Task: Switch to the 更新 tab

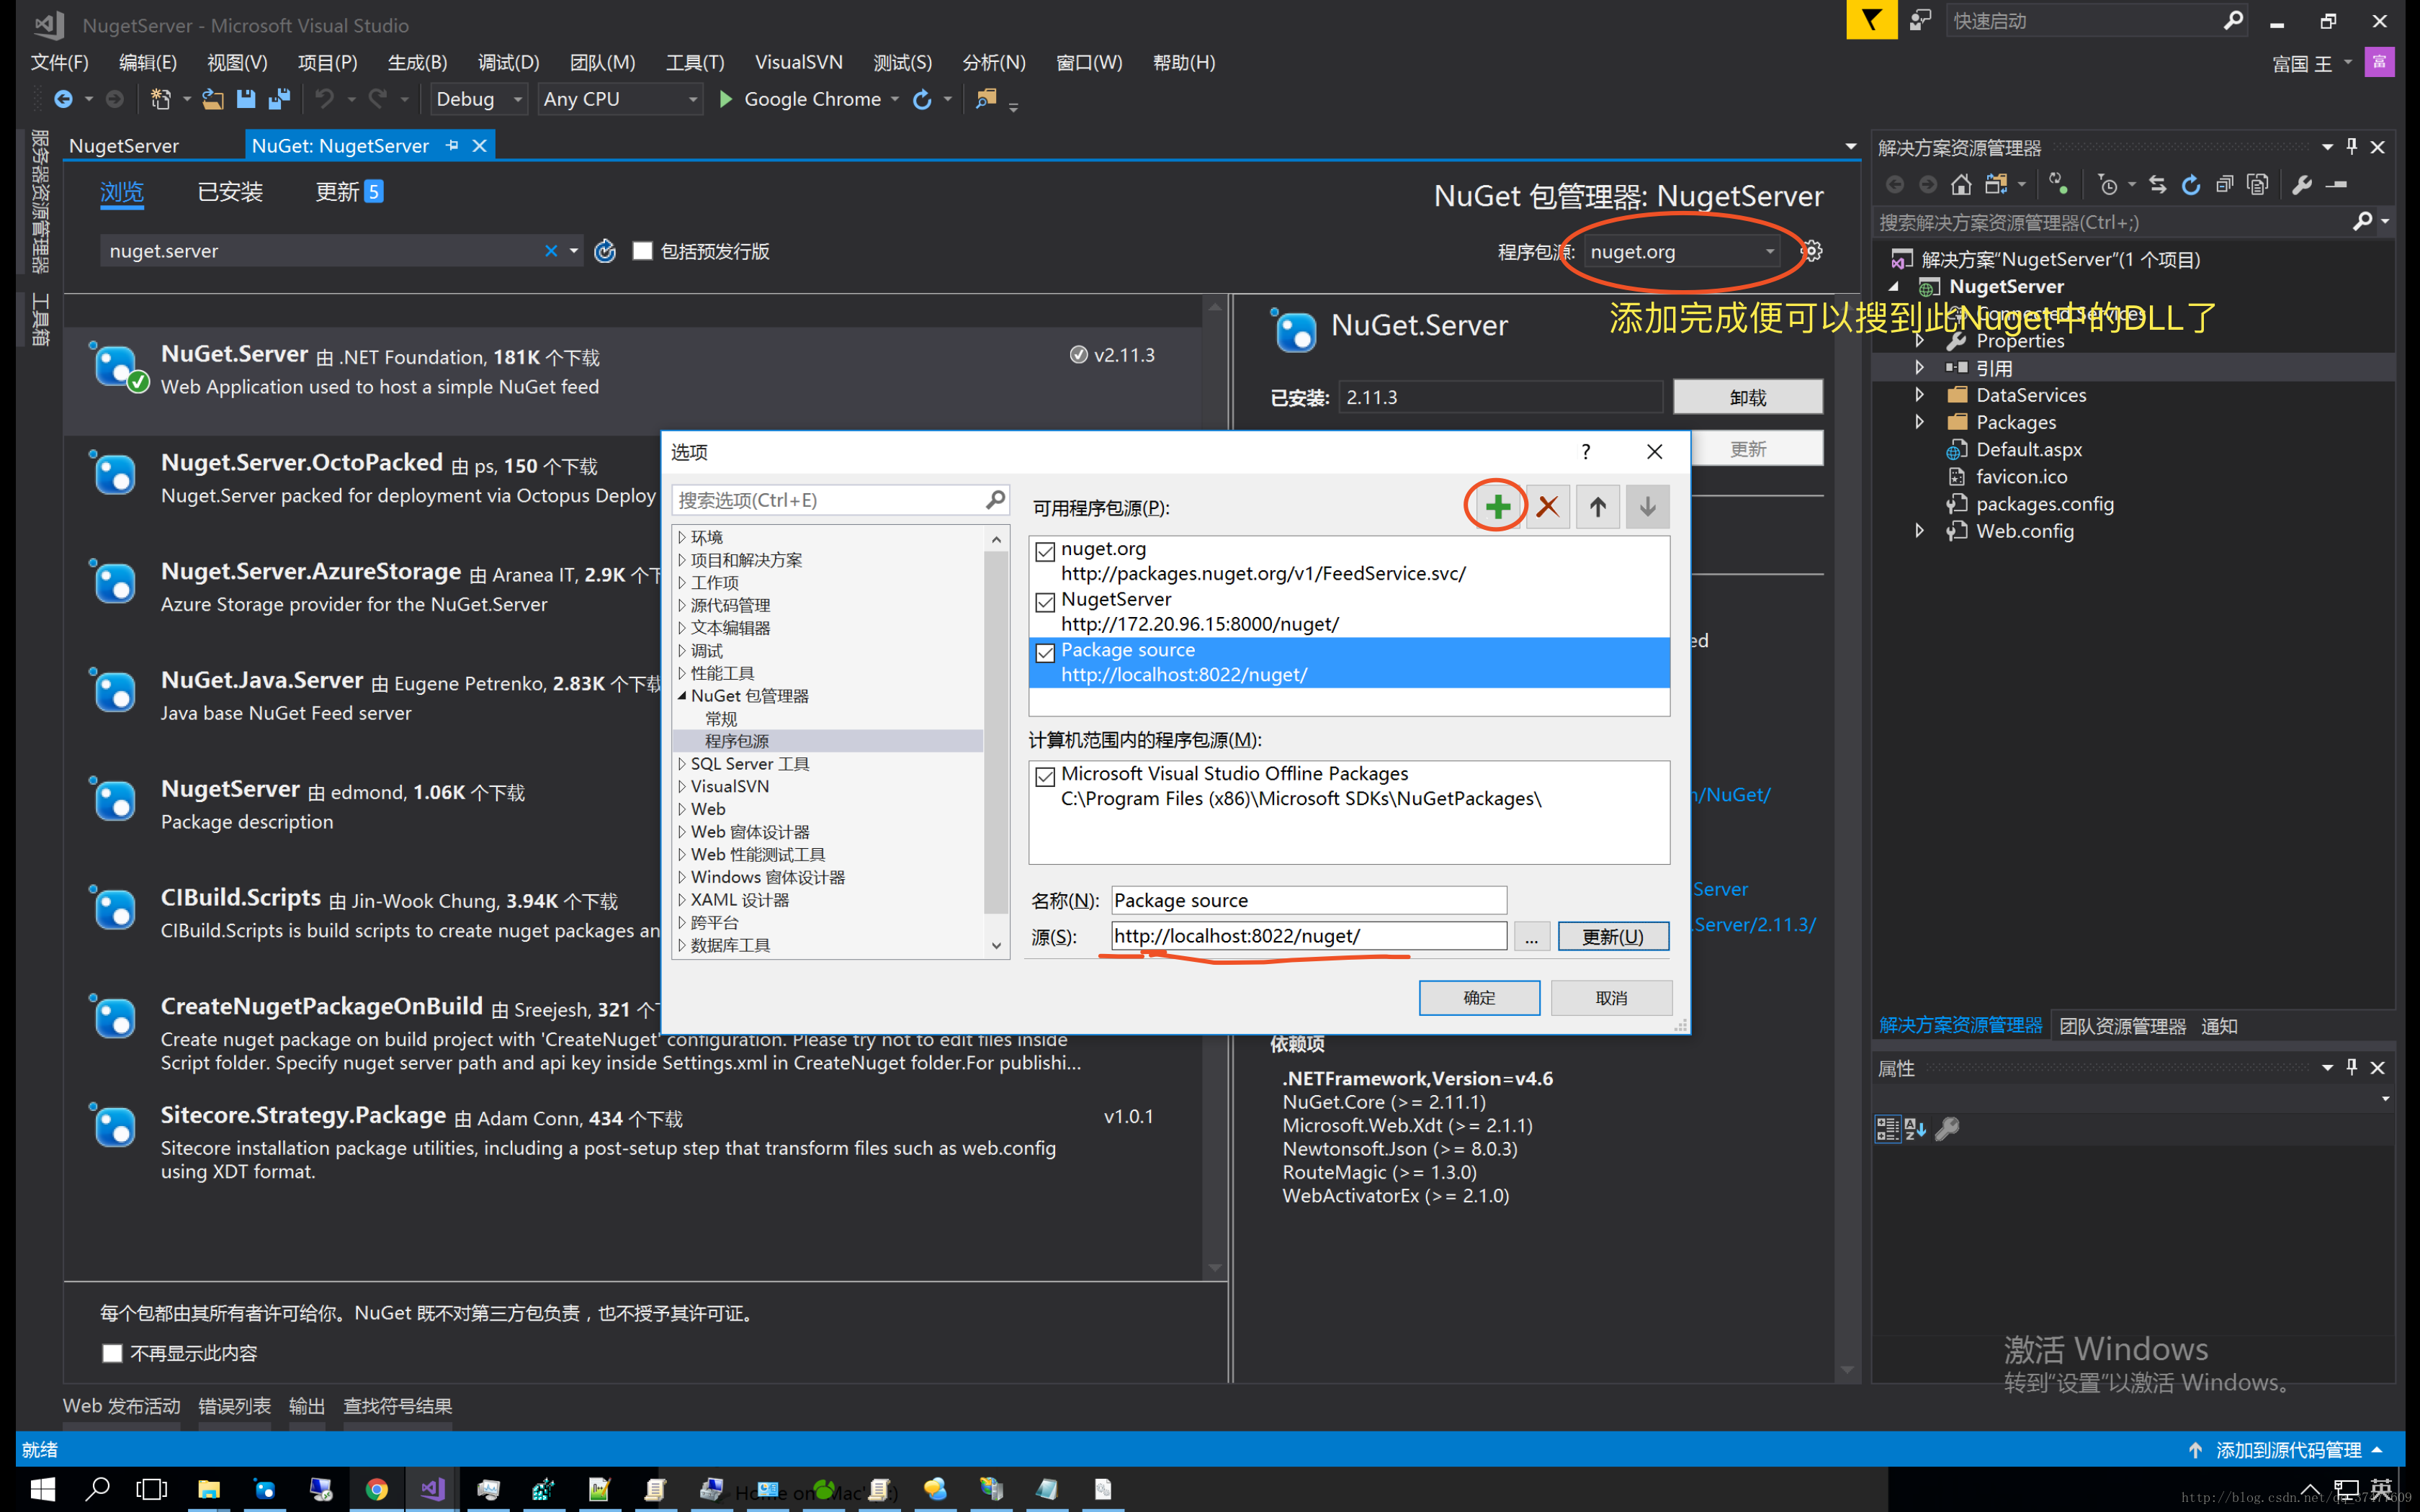Action: point(348,191)
